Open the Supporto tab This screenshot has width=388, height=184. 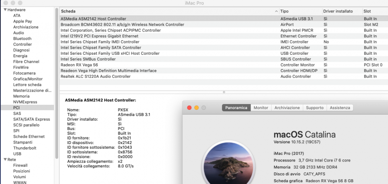click(315, 108)
